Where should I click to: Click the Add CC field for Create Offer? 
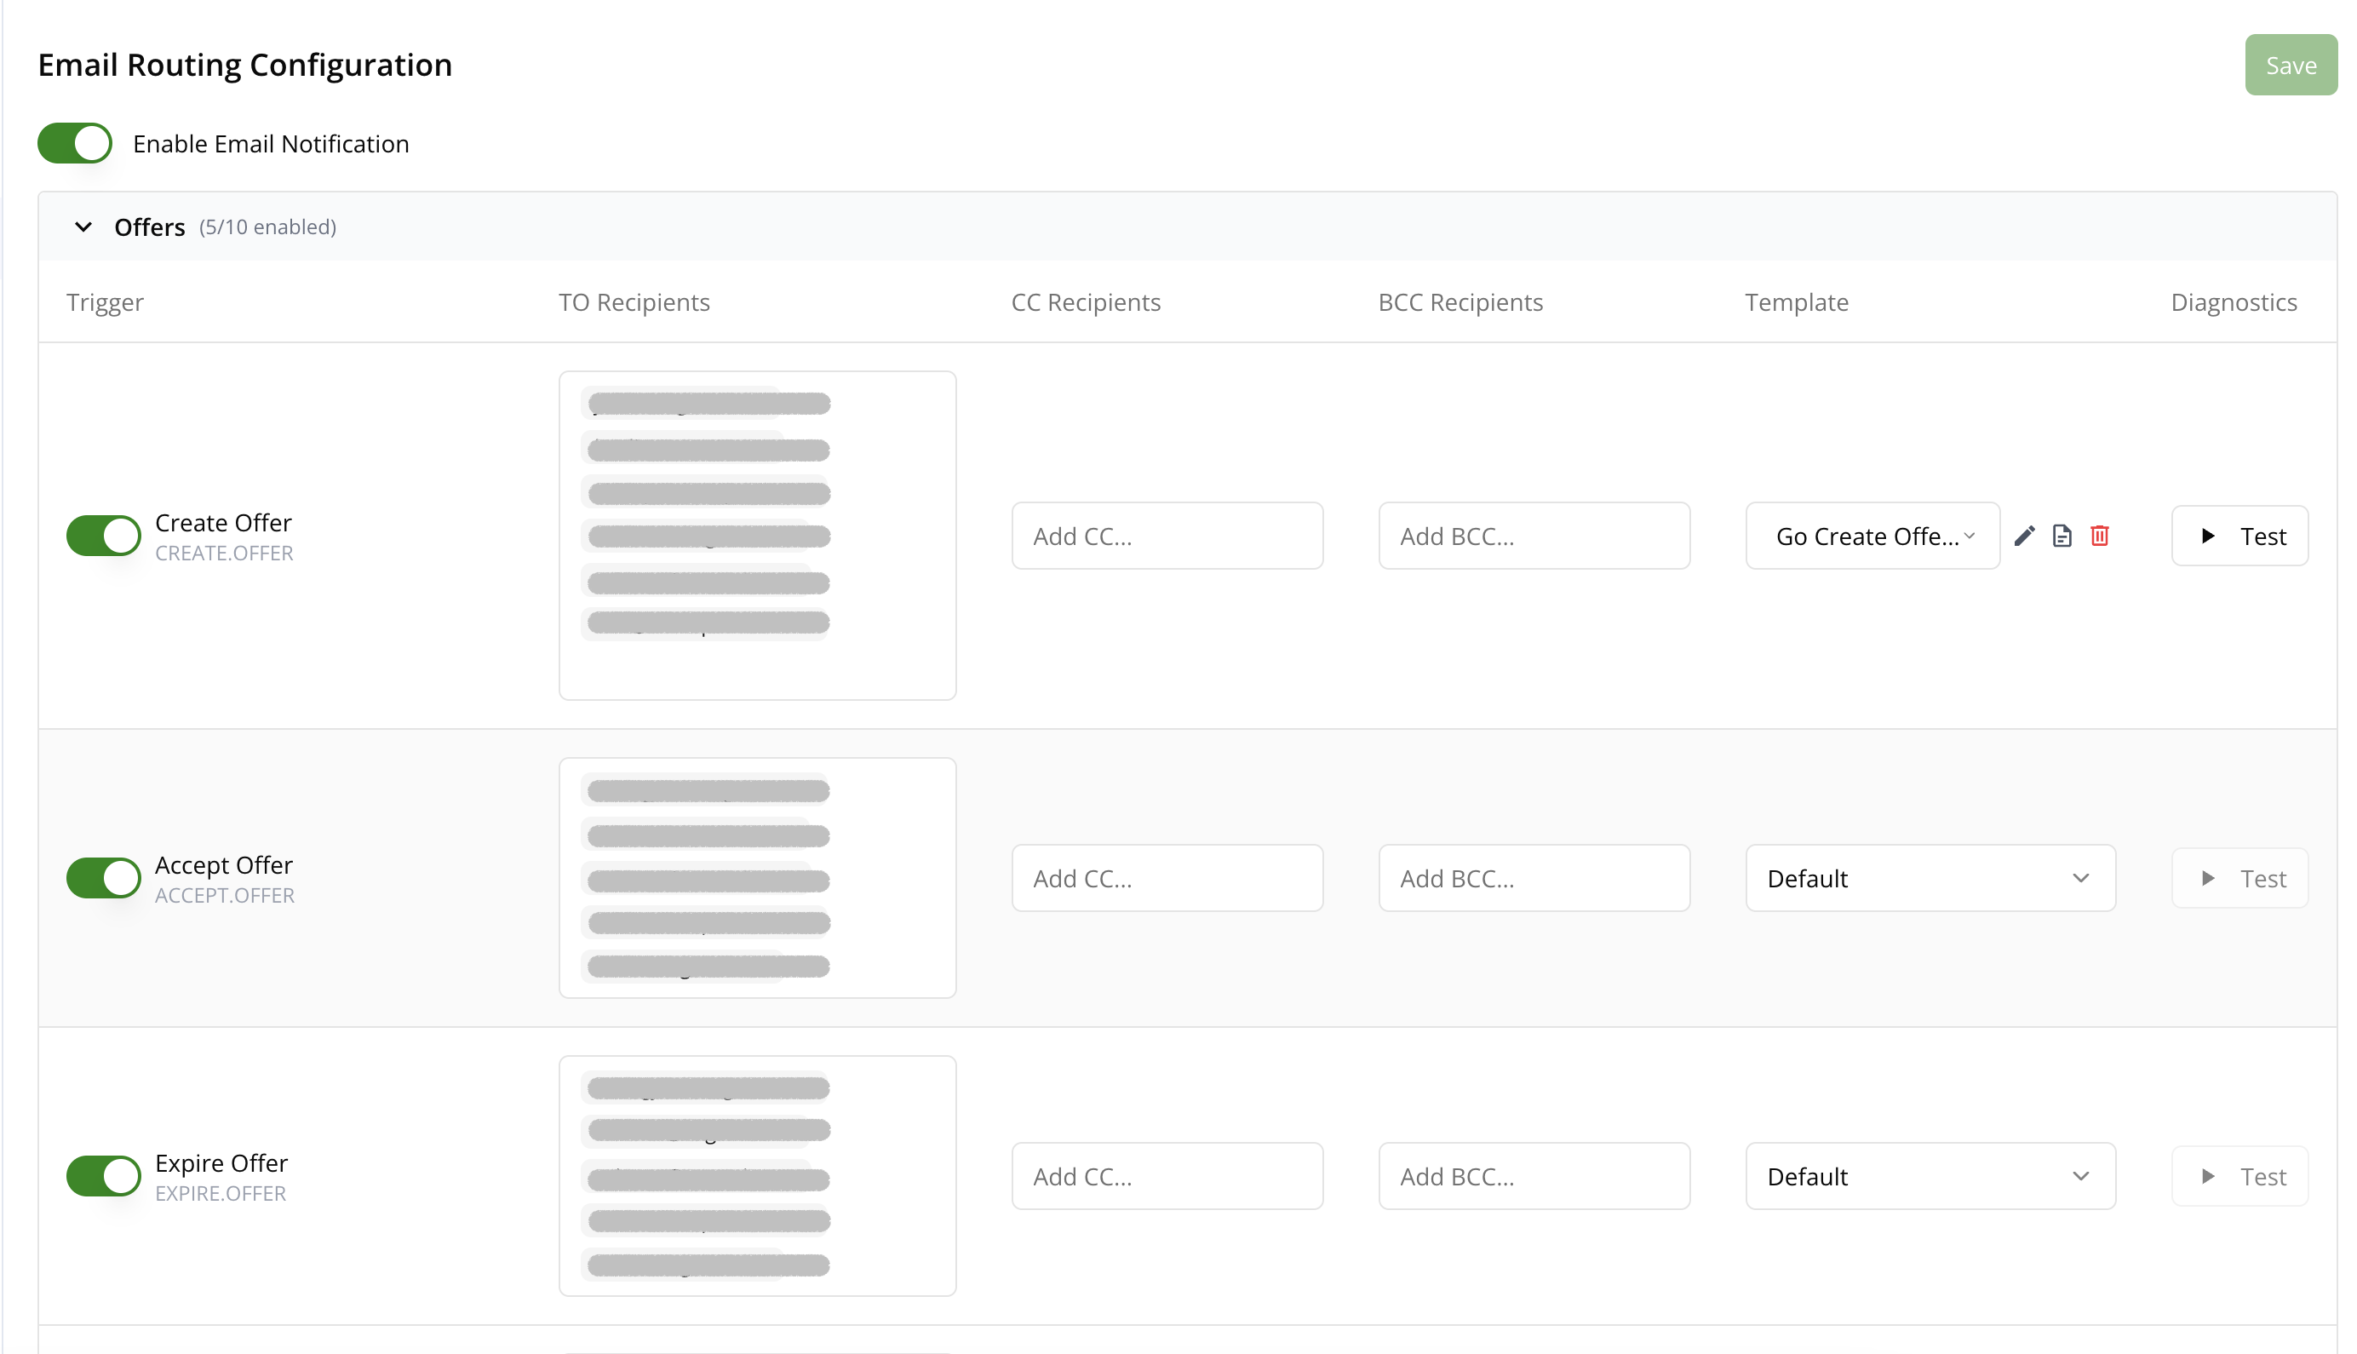[x=1167, y=536]
